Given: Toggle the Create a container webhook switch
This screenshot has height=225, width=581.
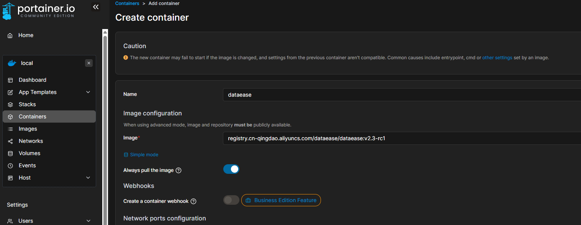Looking at the screenshot, I should tap(231, 200).
